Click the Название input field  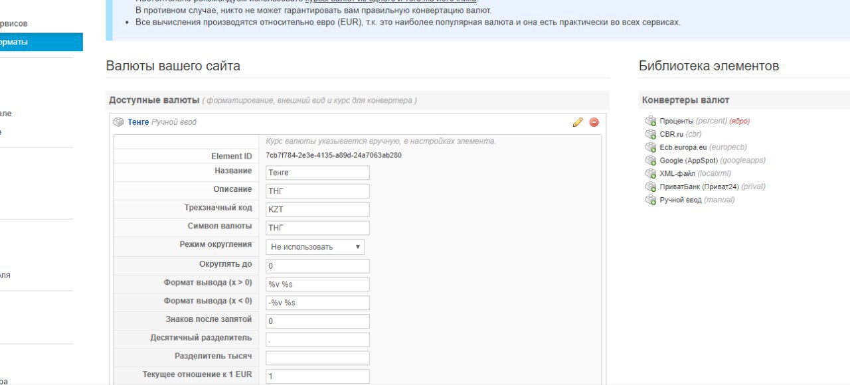[317, 173]
